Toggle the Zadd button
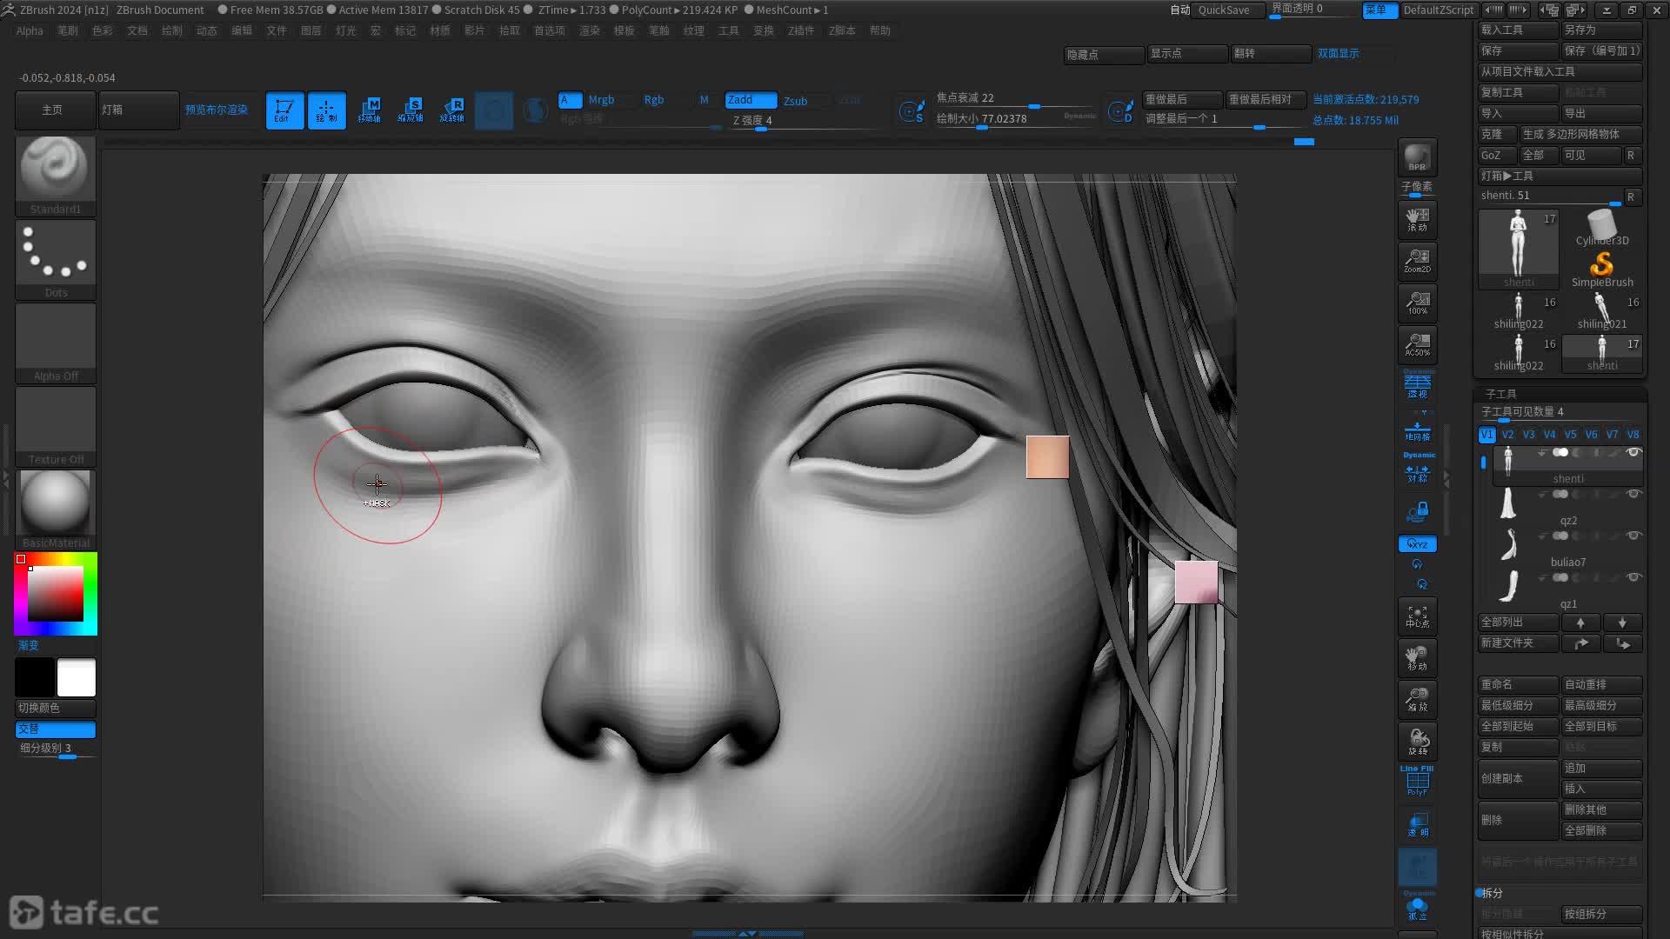The image size is (1670, 939). (751, 100)
